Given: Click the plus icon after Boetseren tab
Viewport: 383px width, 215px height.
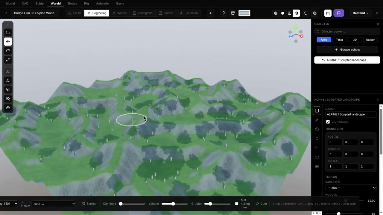Looking at the screenshot, I should pyautogui.click(x=211, y=13).
